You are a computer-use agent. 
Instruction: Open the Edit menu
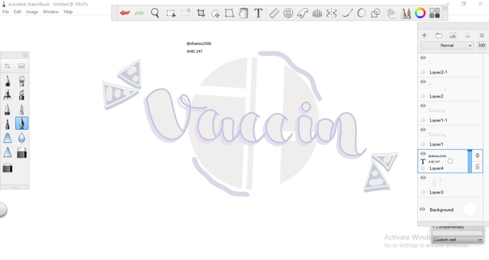(18, 12)
